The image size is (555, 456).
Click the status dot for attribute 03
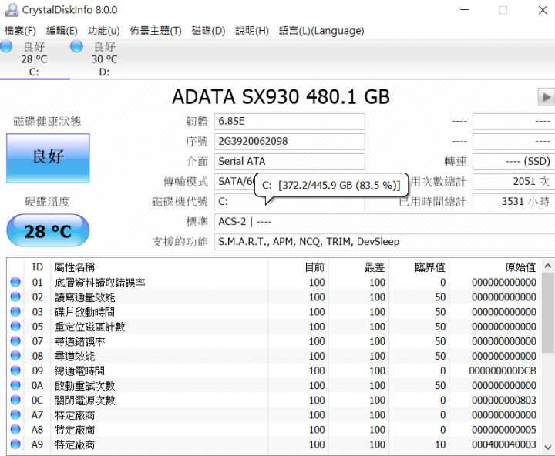(15, 311)
